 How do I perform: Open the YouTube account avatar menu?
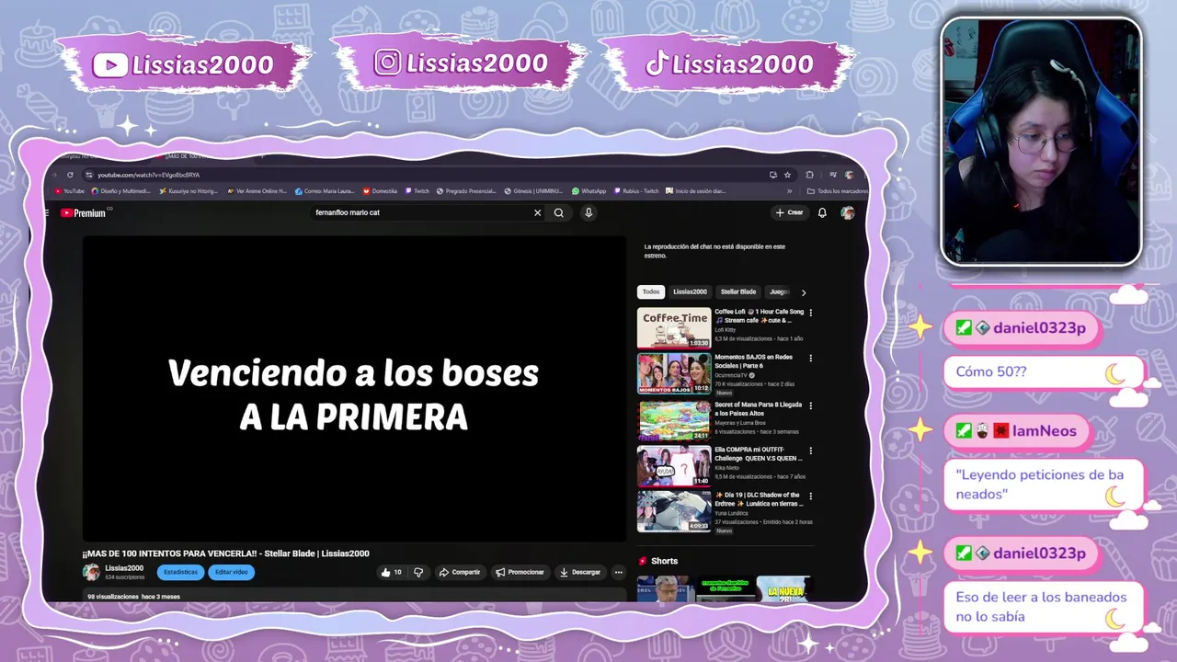[x=847, y=212]
